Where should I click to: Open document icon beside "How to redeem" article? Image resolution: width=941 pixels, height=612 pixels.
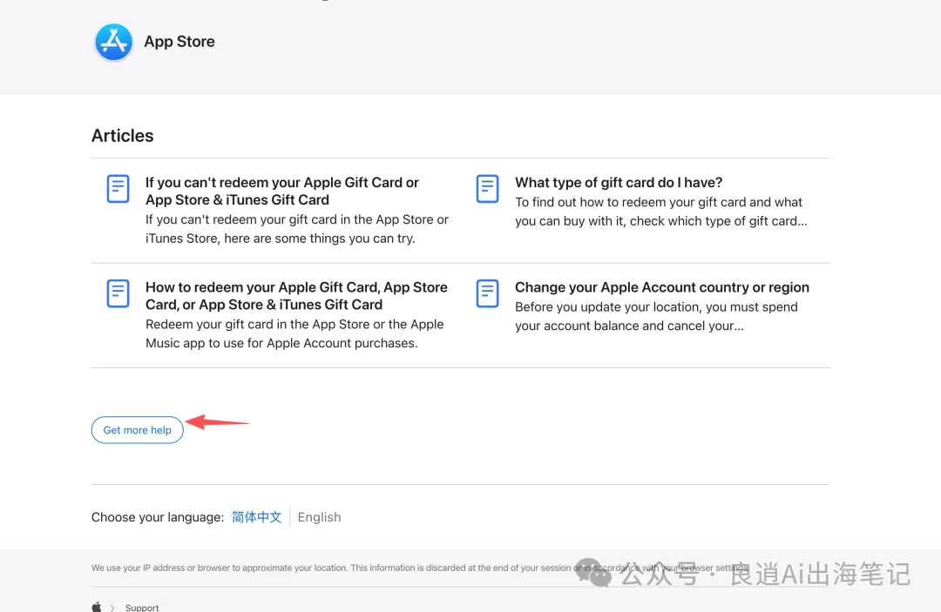coord(118,293)
